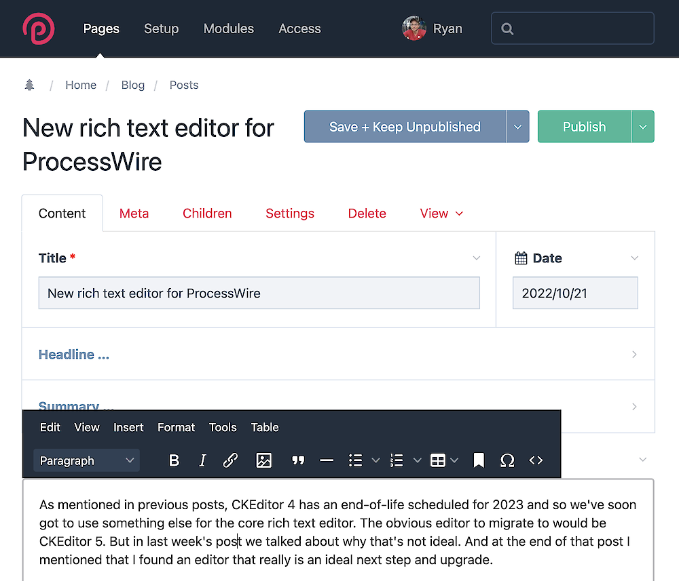
Task: Insert an anchor bookmark
Action: pos(479,460)
